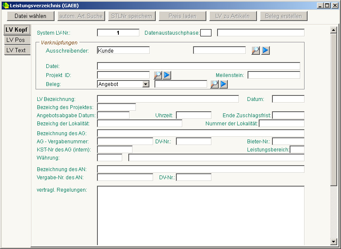Viewport: 341px width, 249px height.
Task: Click the Ausschreibender field containing Kunde
Action: tap(123, 50)
